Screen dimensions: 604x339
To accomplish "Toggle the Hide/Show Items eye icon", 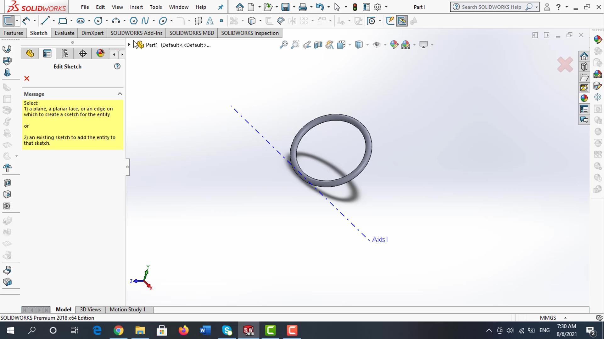I will (x=376, y=45).
